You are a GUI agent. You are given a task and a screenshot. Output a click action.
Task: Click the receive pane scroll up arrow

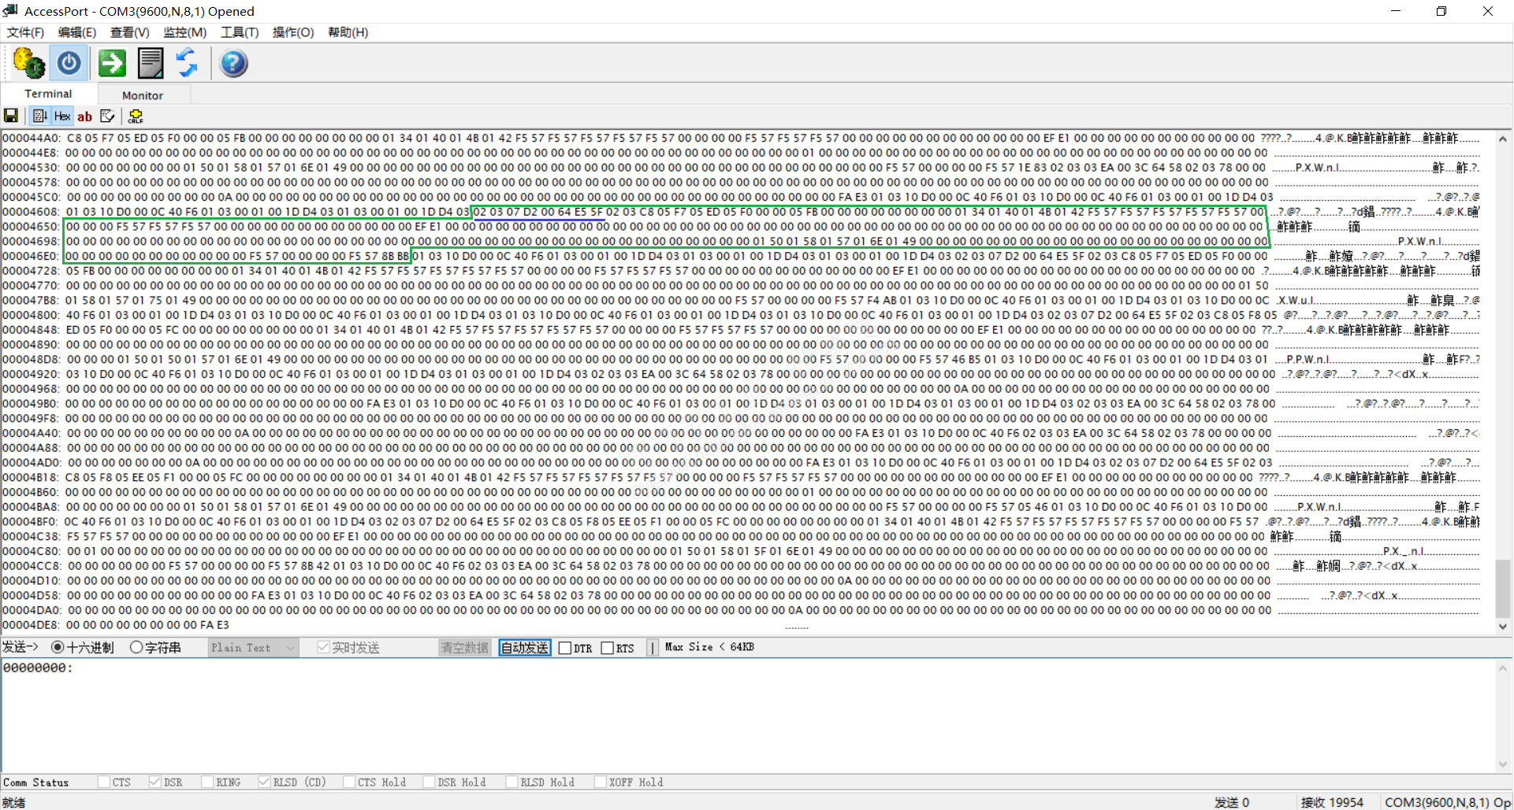[x=1503, y=139]
